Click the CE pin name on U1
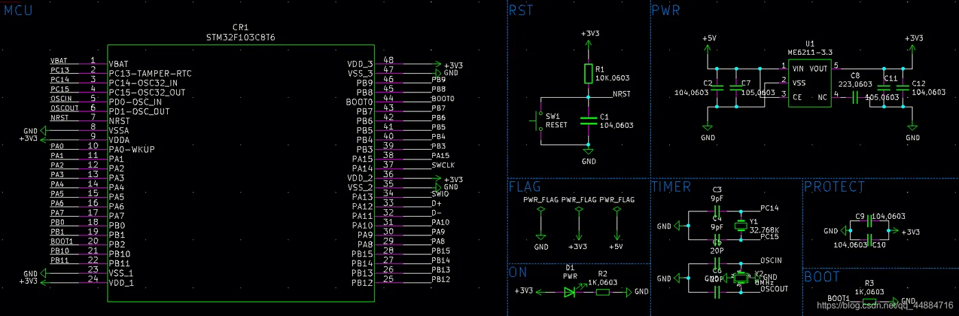959x316 pixels. [x=797, y=97]
